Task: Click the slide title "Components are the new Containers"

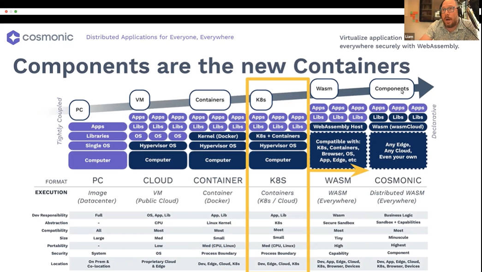Action: 212,66
